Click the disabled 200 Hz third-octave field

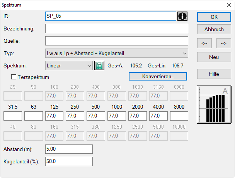point(75,96)
